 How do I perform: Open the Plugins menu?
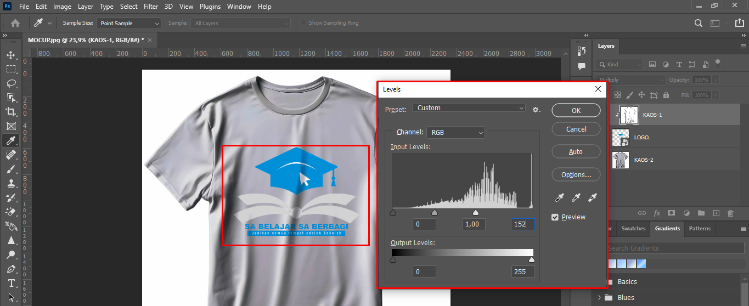[210, 7]
